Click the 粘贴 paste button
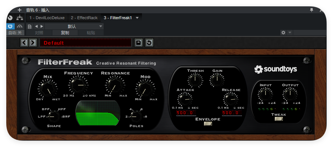This screenshot has width=333, height=147. click(91, 33)
